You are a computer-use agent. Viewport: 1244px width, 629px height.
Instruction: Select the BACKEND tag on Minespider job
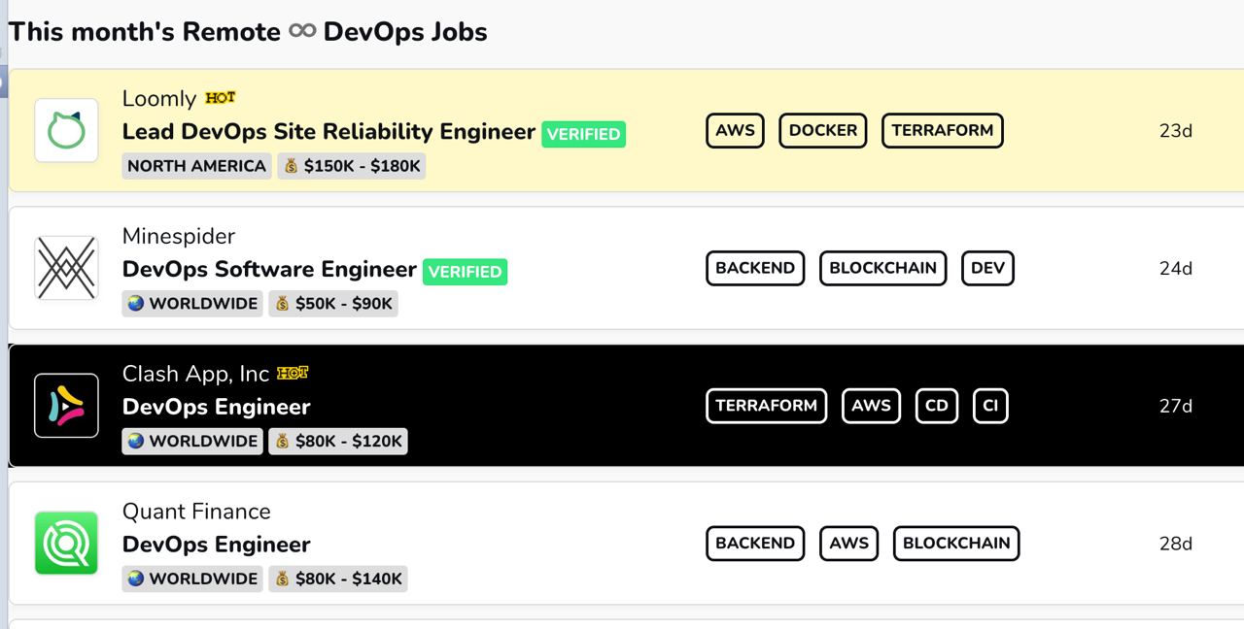click(755, 268)
